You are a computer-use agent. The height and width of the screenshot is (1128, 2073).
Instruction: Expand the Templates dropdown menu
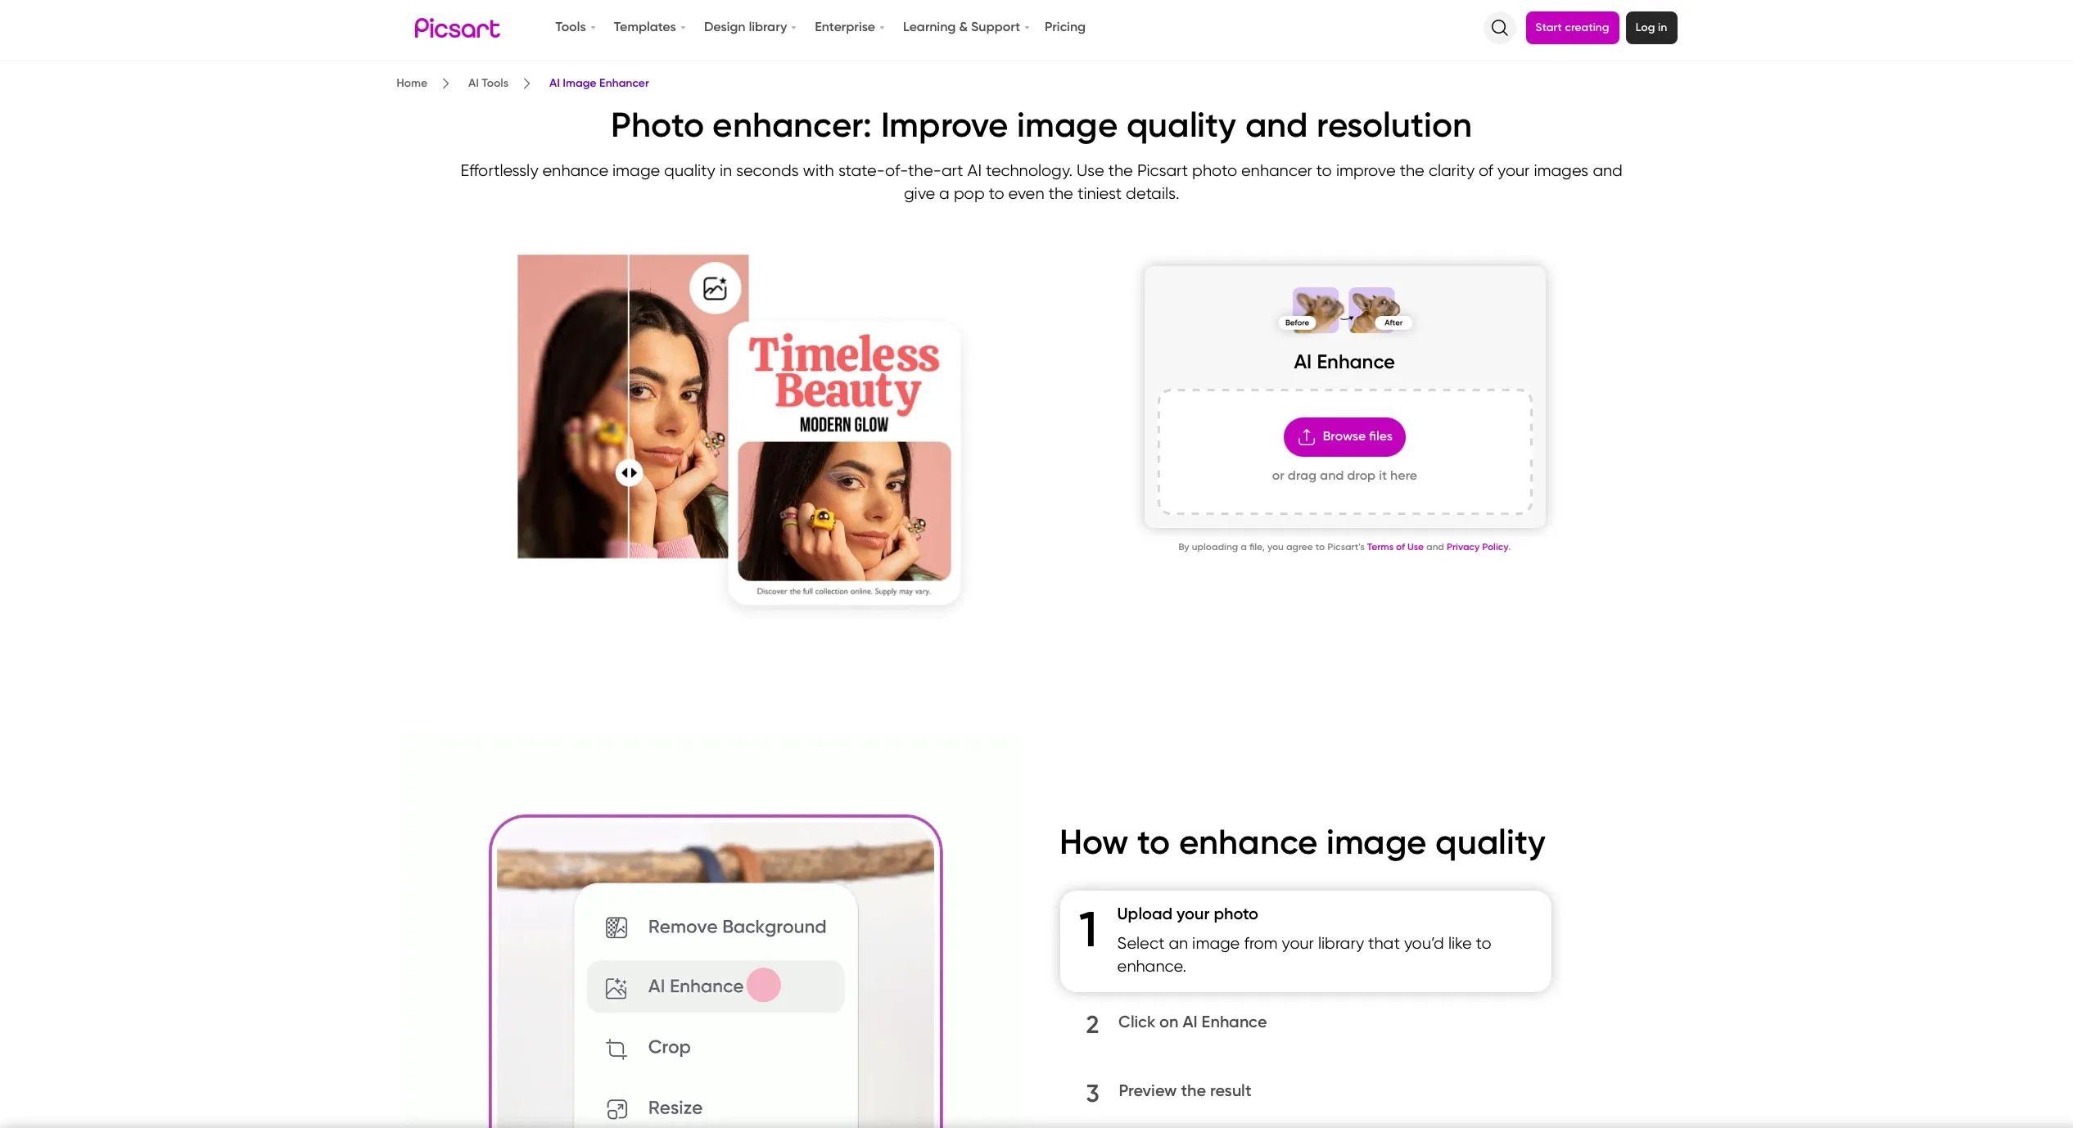click(x=649, y=26)
